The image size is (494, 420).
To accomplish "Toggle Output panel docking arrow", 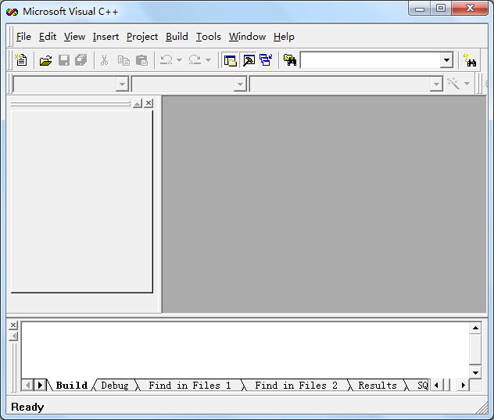I will click(x=13, y=336).
